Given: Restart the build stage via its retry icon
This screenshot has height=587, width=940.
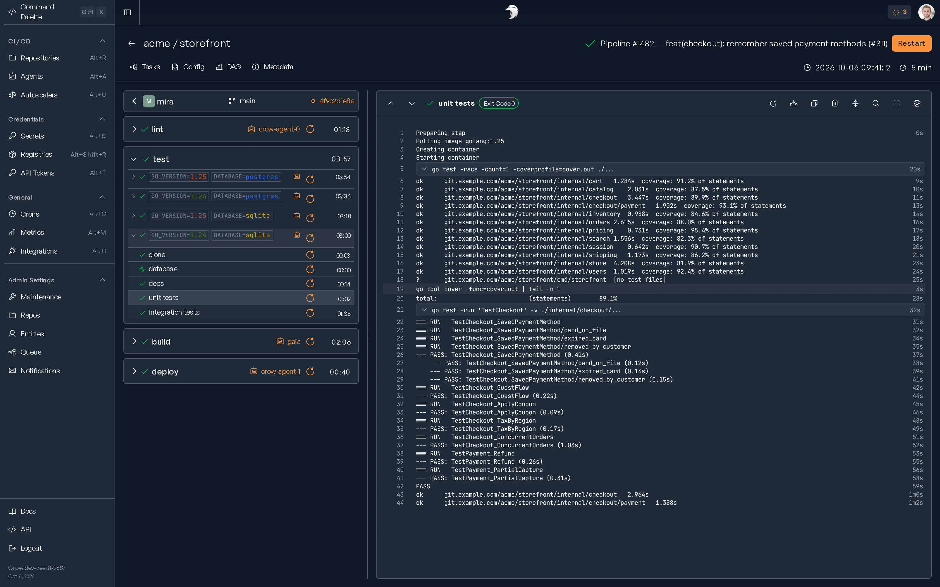Looking at the screenshot, I should coord(310,342).
